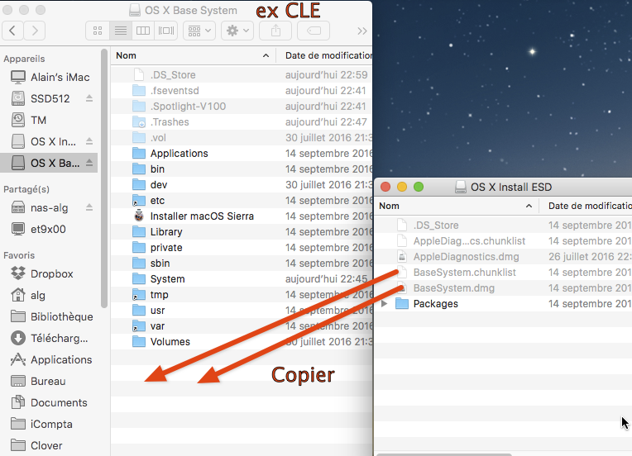The width and height of the screenshot is (632, 456).
Task: Select nas-alg shared server in sidebar
Action: [50, 207]
